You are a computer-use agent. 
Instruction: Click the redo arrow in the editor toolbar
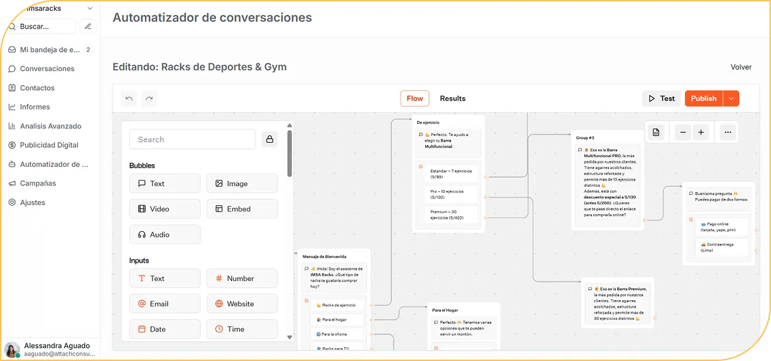tap(149, 98)
